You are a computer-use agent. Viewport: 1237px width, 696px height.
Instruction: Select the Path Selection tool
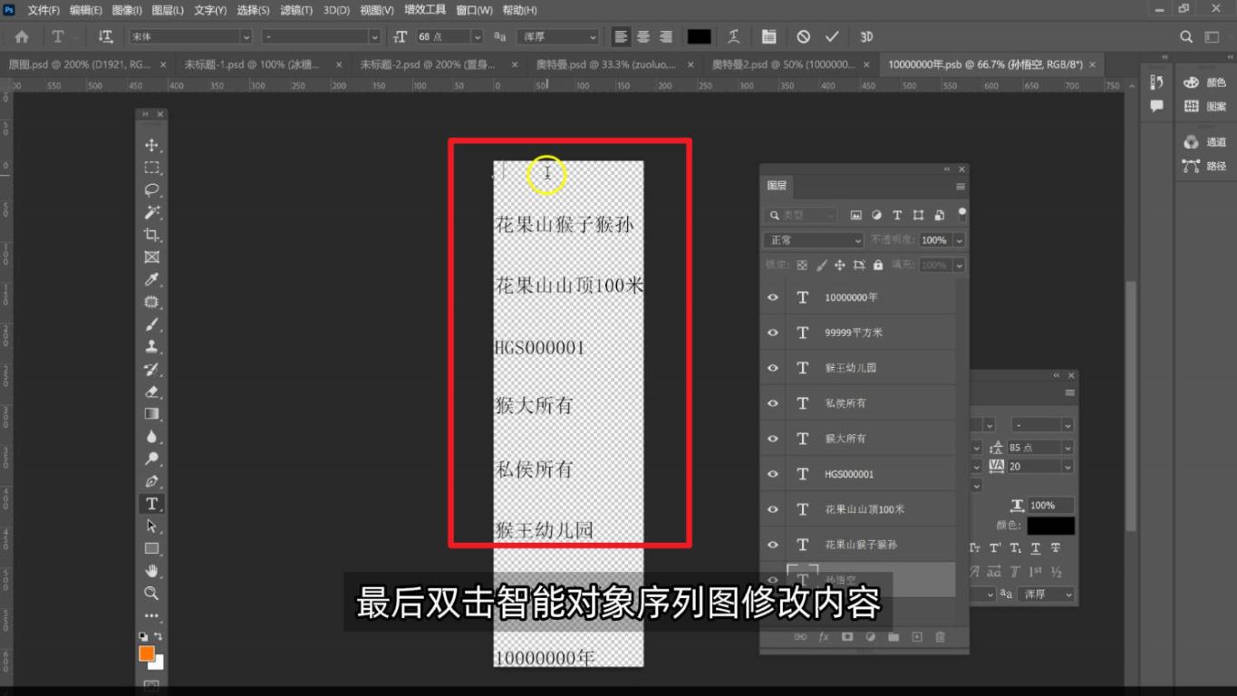tap(151, 526)
